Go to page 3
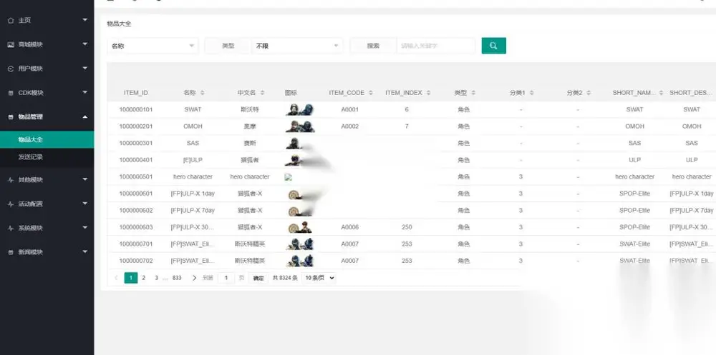This screenshot has height=355, width=716. coord(156,278)
